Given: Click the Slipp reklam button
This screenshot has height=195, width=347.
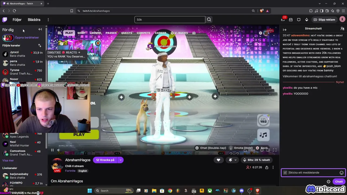Looking at the screenshot, I should point(324,19).
